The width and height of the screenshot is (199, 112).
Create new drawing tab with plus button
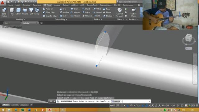(x=41, y=23)
